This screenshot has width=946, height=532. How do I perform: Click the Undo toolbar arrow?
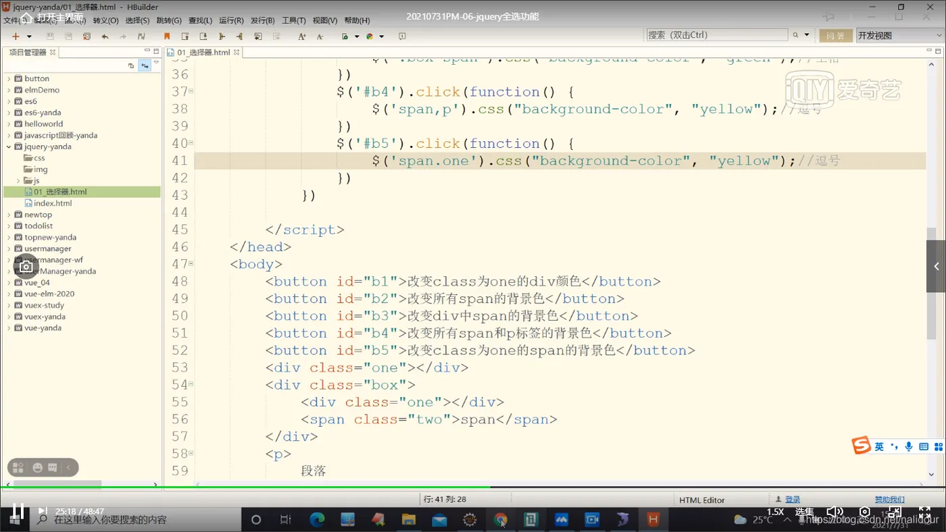(105, 36)
